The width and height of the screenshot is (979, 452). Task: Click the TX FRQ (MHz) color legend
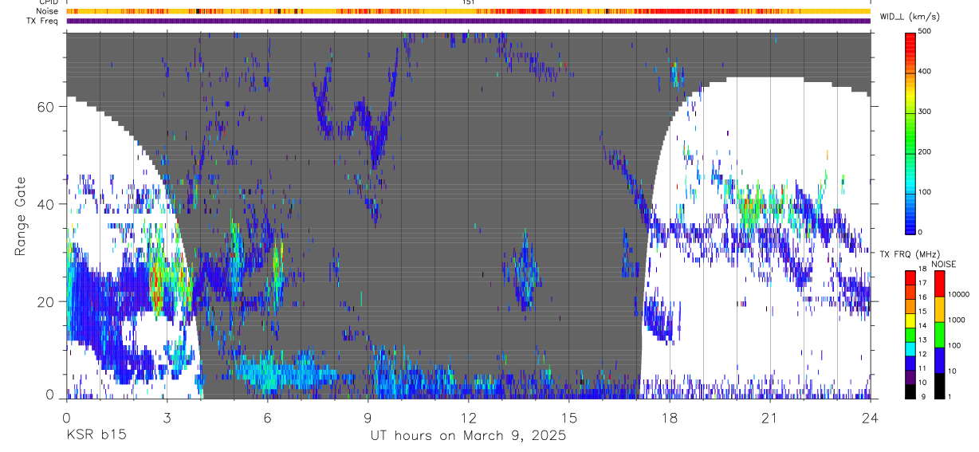[911, 334]
